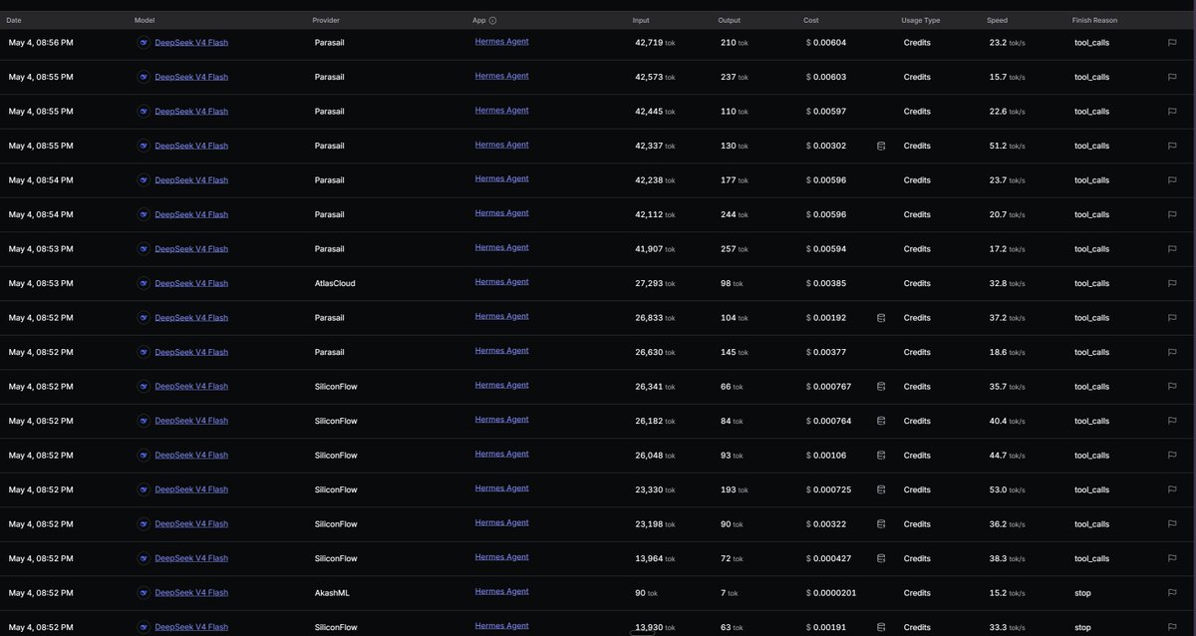The height and width of the screenshot is (636, 1196).
Task: Select the stop finish reason in AkashML row
Action: point(1083,593)
